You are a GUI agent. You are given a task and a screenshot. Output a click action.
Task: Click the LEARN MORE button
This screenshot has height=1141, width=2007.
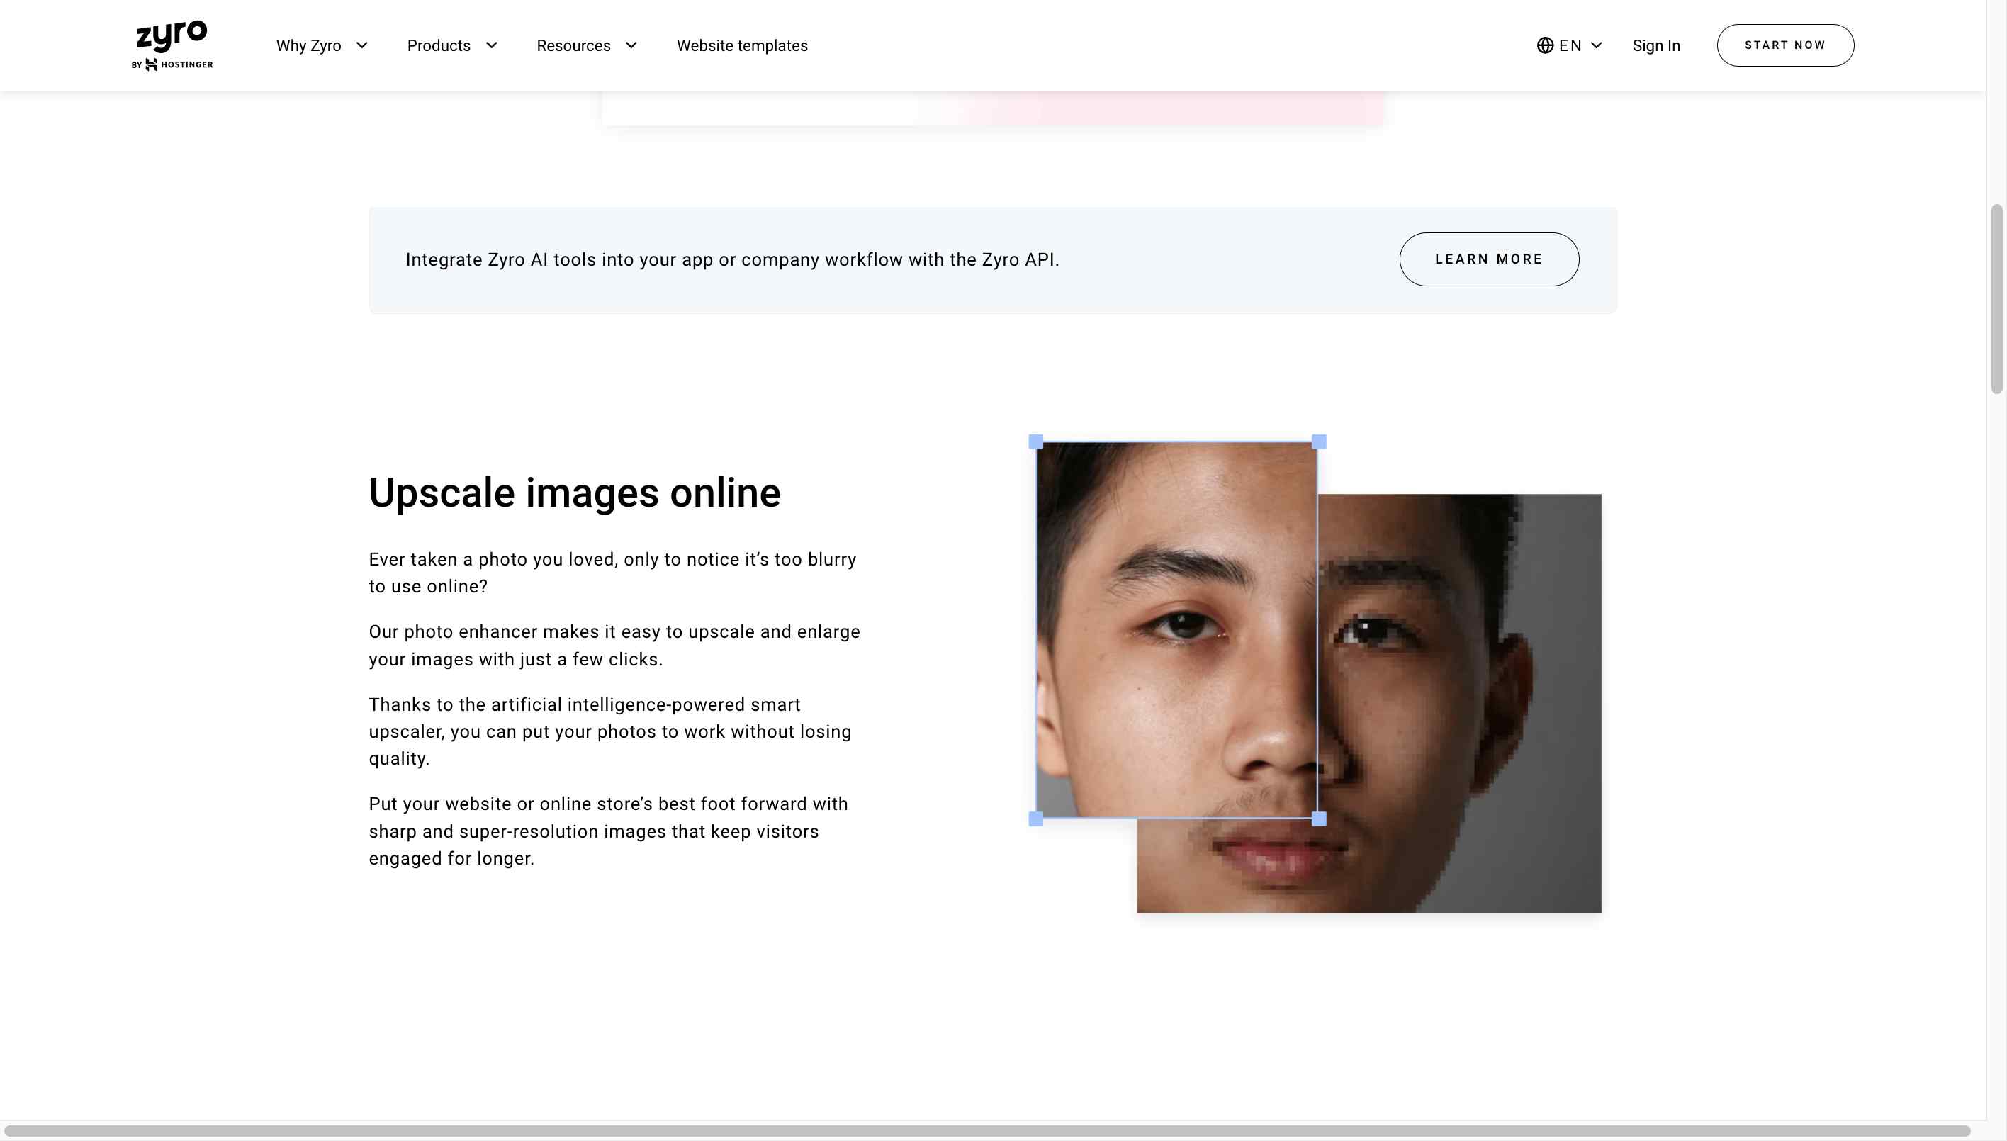(1488, 259)
